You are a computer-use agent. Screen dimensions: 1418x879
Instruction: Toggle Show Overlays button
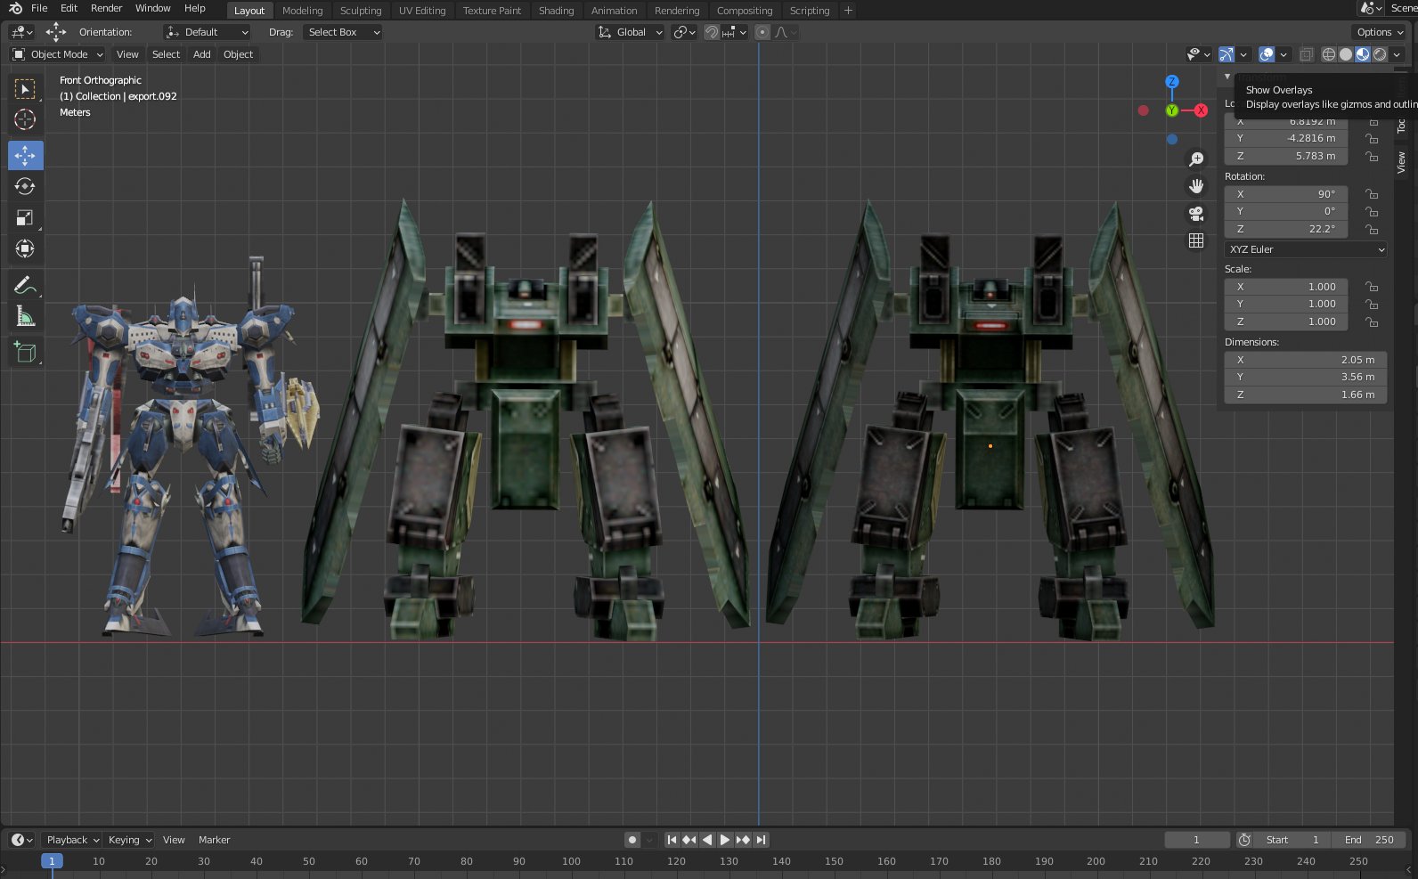[1267, 54]
